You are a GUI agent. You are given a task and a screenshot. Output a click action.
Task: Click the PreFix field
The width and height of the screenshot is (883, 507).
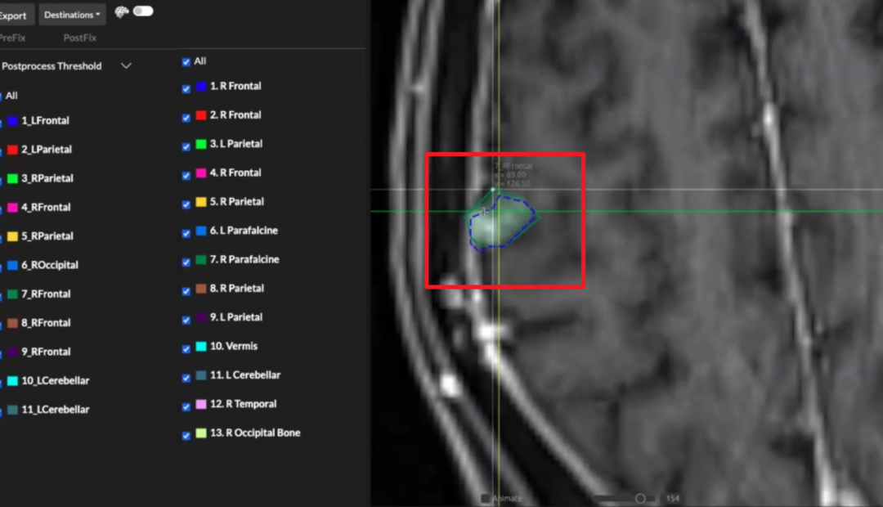pos(12,38)
